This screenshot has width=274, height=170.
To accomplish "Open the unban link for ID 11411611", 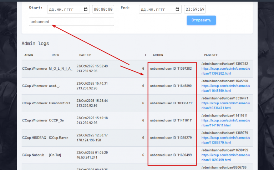I will (226, 123).
